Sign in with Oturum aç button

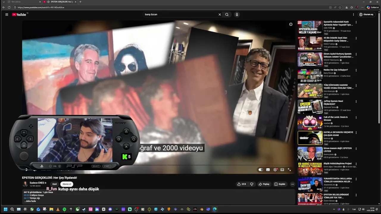coord(366,15)
